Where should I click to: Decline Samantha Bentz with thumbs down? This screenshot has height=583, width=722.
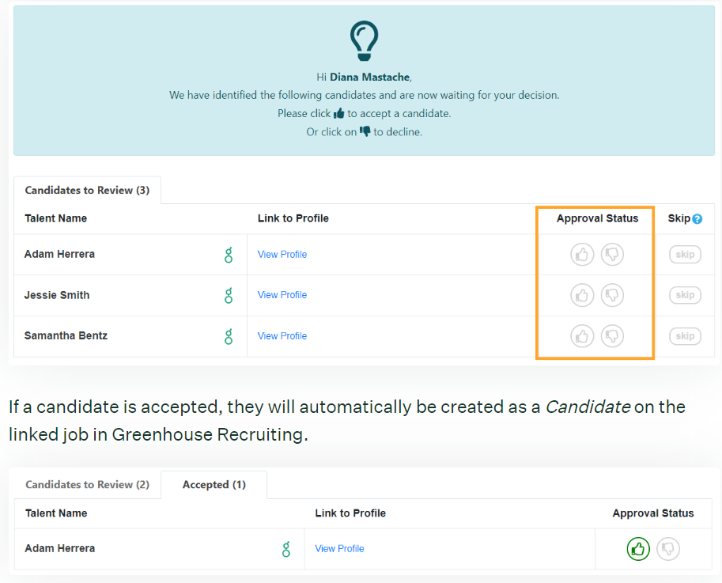pos(612,336)
